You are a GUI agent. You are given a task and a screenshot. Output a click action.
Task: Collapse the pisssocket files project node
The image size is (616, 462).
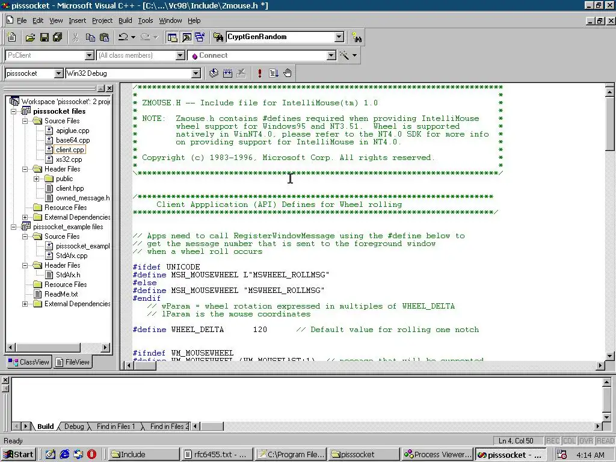click(14, 111)
